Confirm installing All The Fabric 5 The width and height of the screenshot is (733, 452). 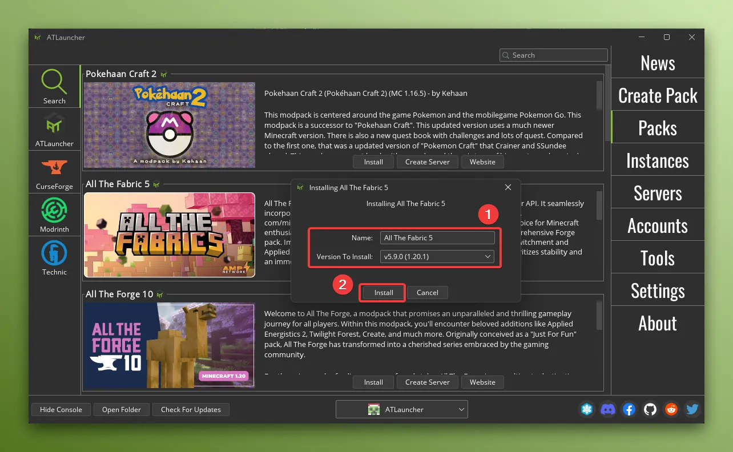coord(382,292)
